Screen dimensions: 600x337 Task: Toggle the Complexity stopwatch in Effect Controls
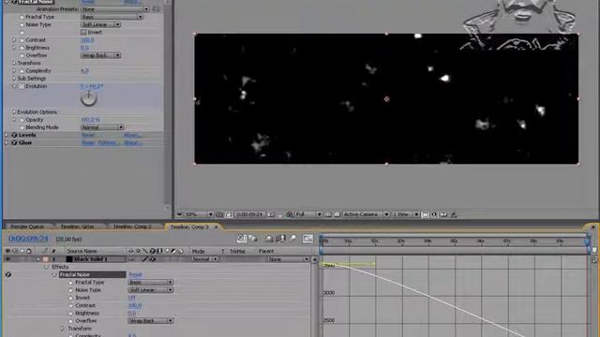click(x=22, y=71)
